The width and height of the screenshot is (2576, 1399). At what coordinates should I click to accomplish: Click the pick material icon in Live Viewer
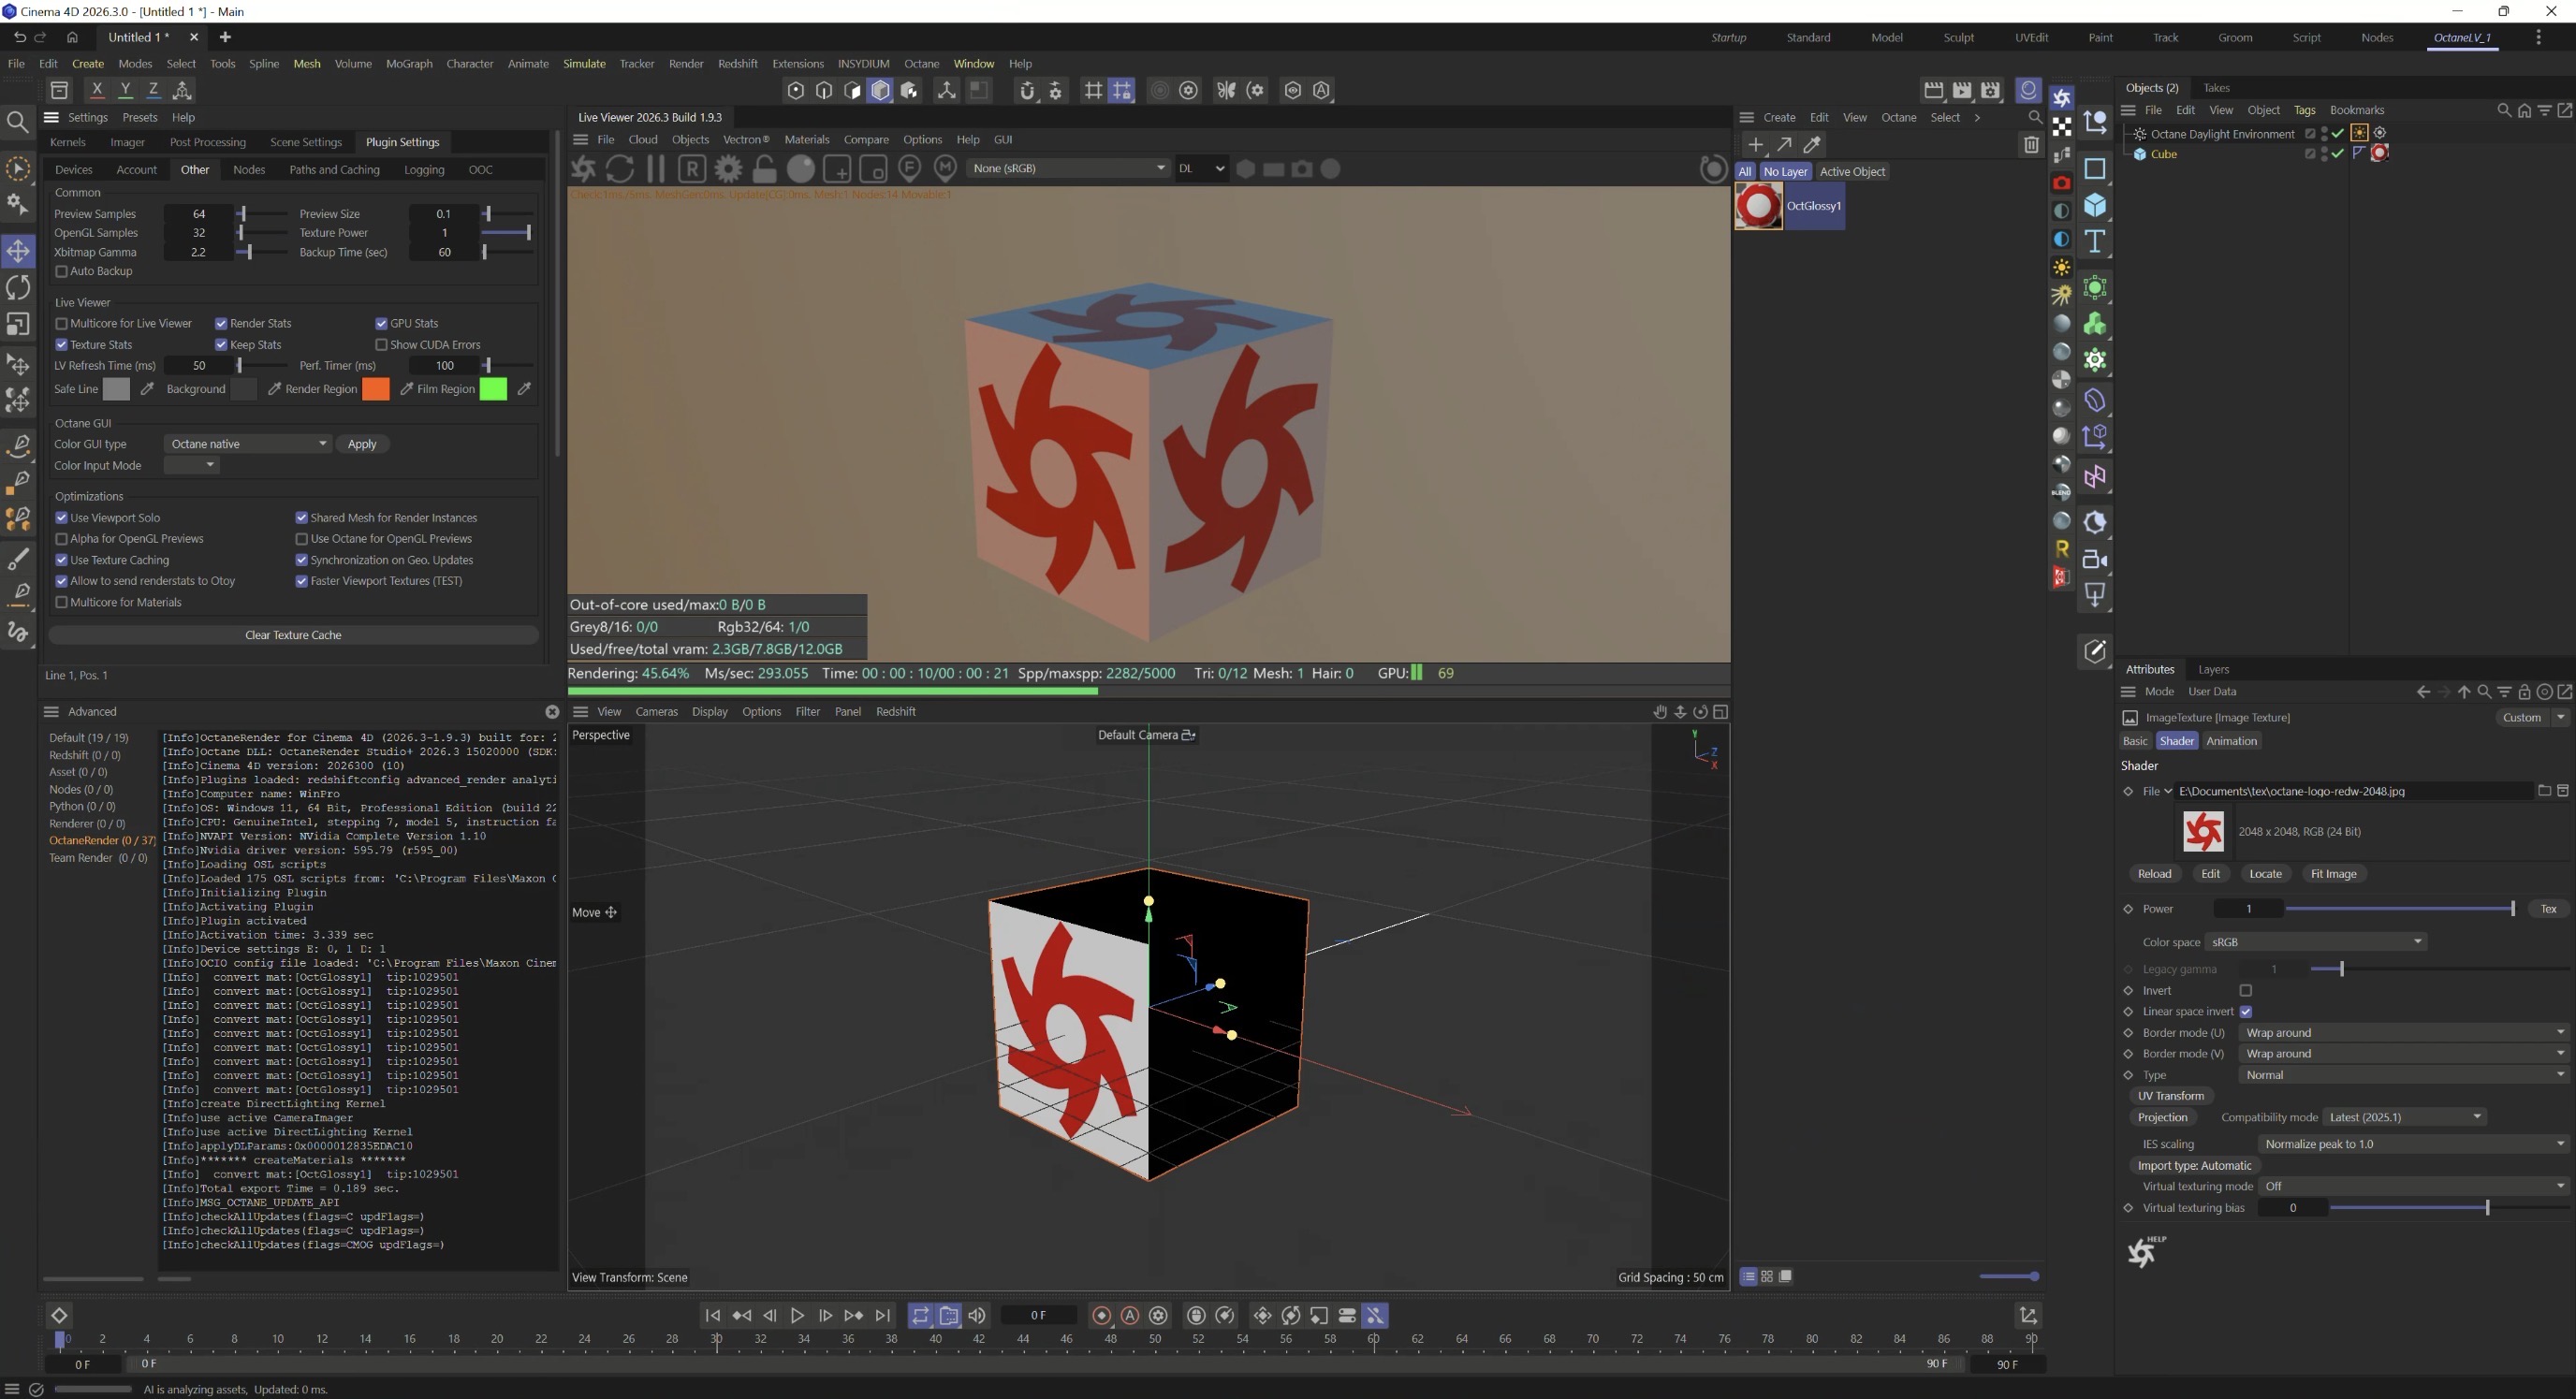tap(945, 168)
